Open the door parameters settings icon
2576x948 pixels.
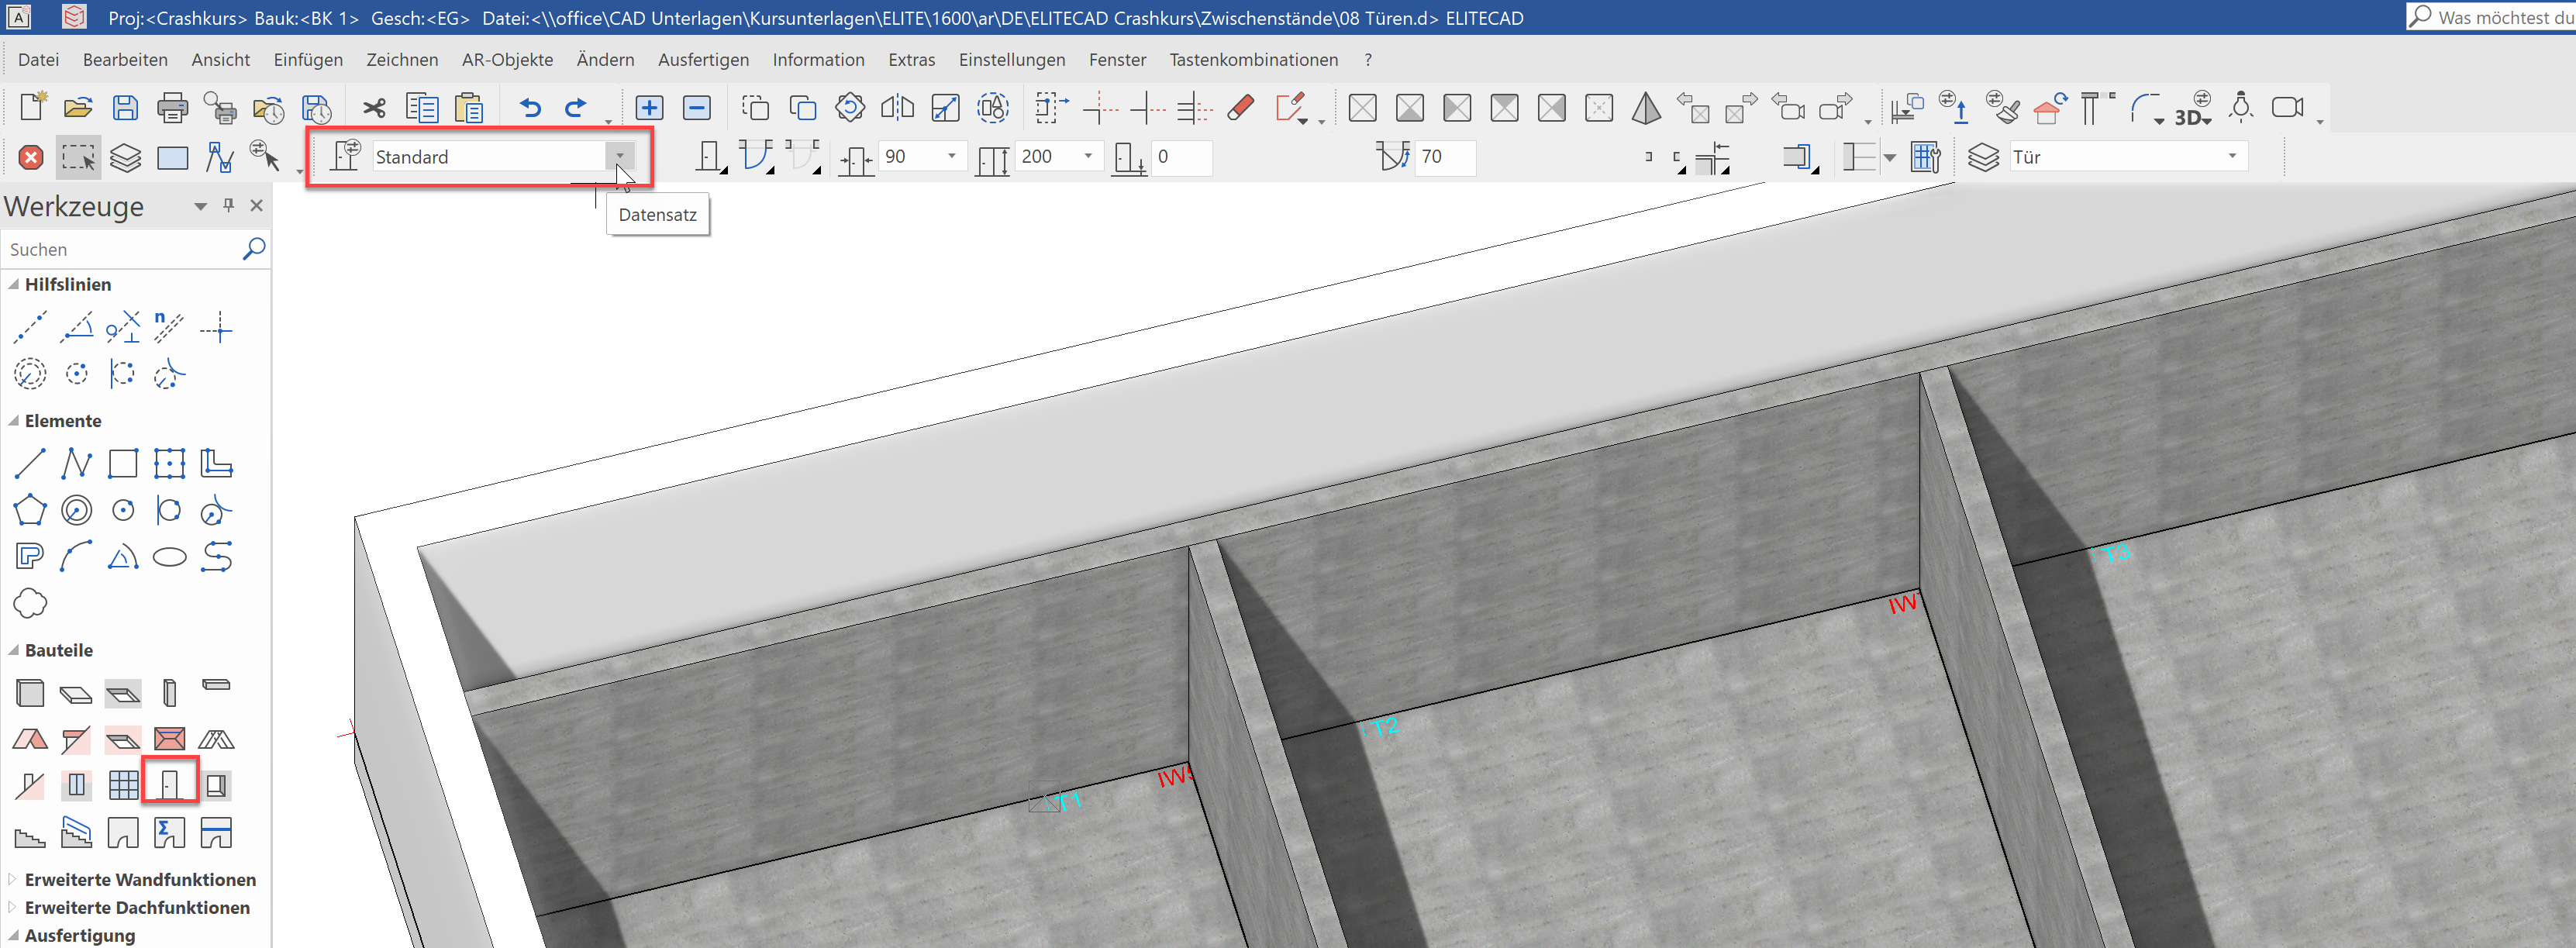coord(345,157)
